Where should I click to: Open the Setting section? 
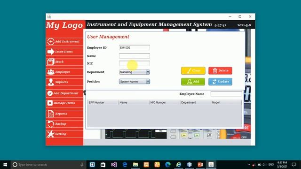(x=64, y=134)
